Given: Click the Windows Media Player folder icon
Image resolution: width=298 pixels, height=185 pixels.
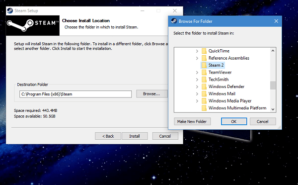Looking at the screenshot, I should (x=204, y=101).
